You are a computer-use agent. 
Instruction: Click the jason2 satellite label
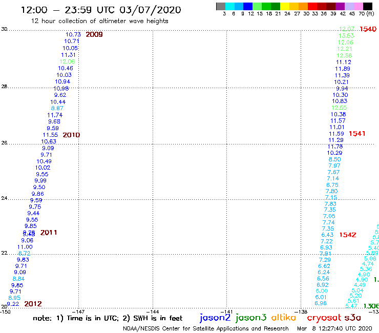coord(215,318)
